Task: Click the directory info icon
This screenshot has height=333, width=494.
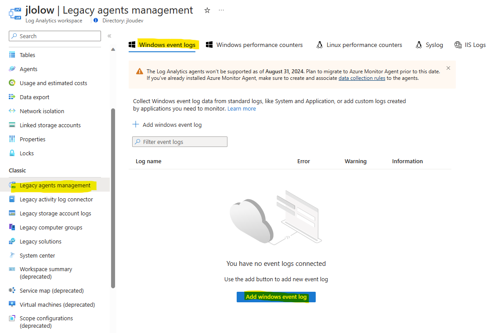Action: [96, 21]
